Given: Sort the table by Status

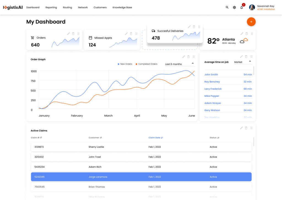Looking at the screenshot, I should tap(214, 137).
